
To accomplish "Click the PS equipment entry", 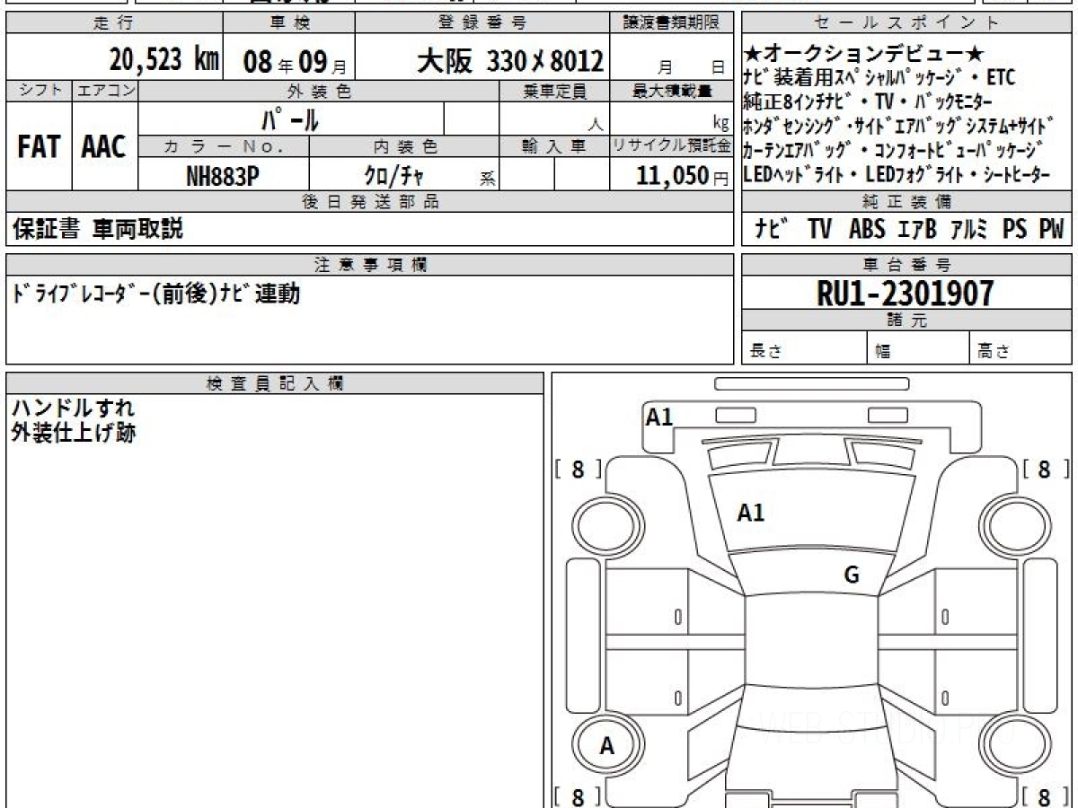I will click(x=1015, y=230).
